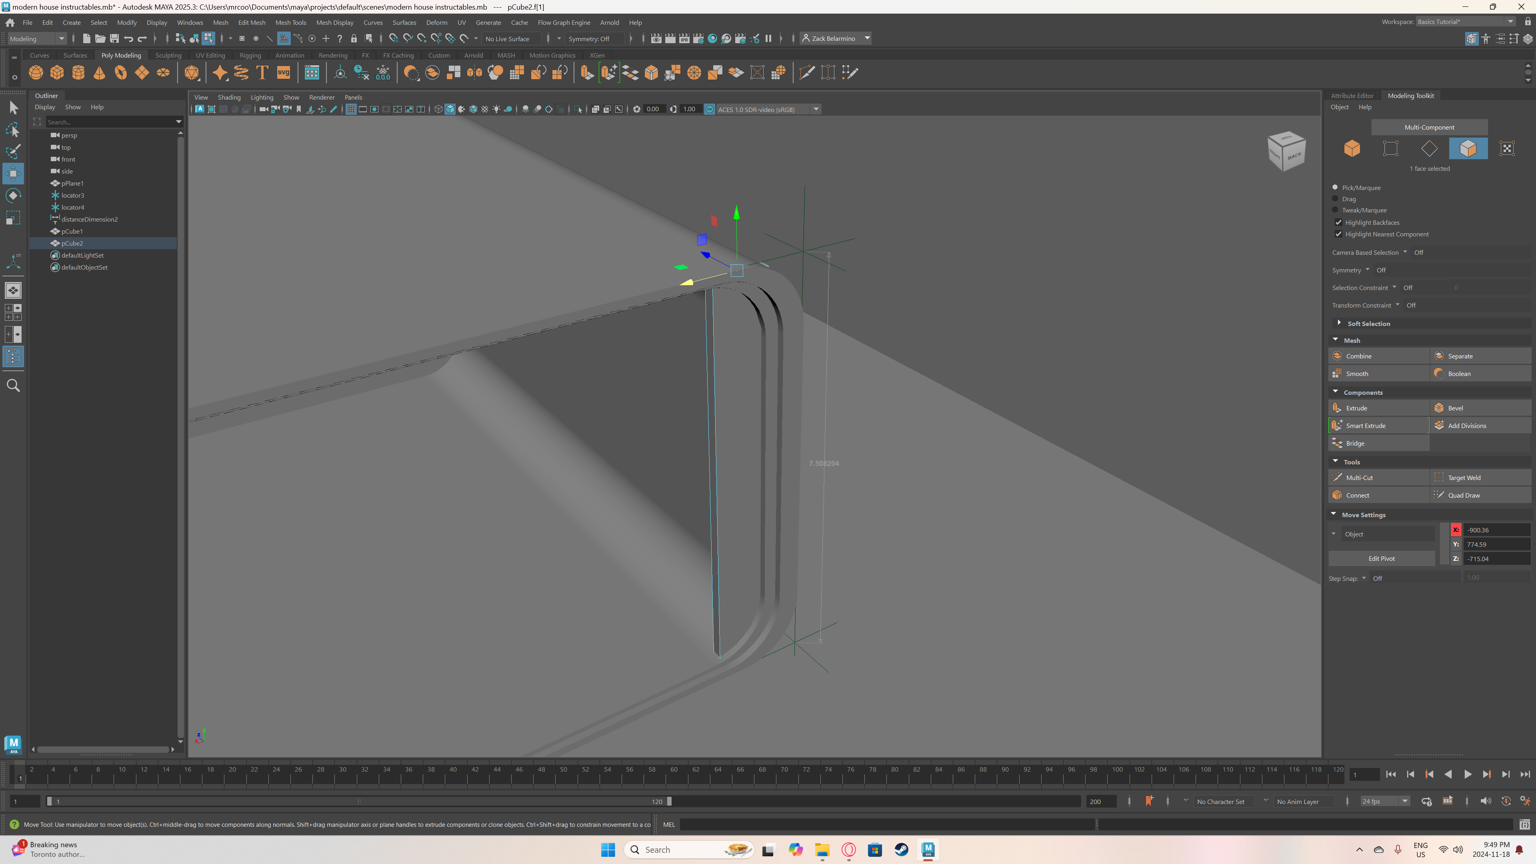Click the Extrude button
Screen dimensions: 1536x864
pyautogui.click(x=1378, y=408)
